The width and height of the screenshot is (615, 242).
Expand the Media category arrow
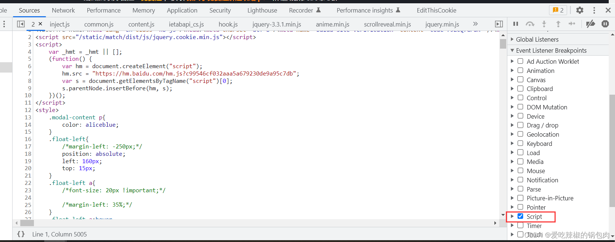[x=512, y=161]
